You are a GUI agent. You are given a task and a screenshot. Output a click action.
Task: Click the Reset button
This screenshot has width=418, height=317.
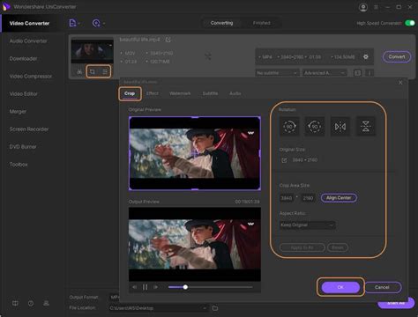pos(338,247)
